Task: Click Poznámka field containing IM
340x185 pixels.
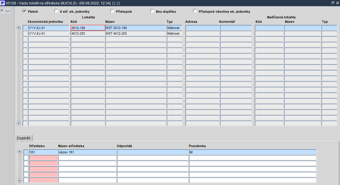Action: coord(253,152)
